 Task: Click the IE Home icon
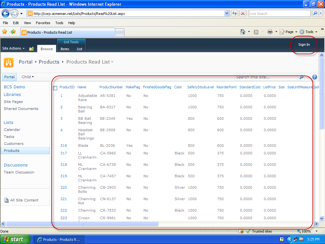243,32
